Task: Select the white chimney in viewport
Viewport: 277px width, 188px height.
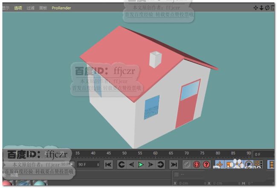Action: point(156,59)
